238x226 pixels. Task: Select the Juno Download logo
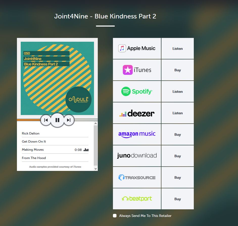(x=137, y=156)
